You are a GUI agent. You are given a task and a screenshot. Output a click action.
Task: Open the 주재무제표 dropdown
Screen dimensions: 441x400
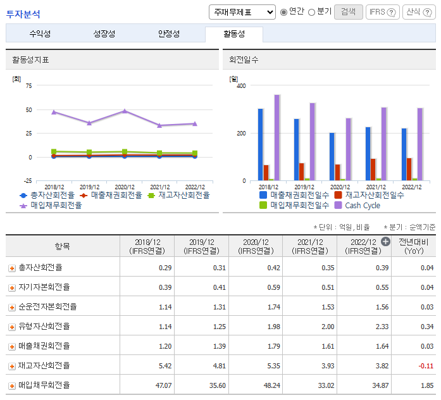242,12
